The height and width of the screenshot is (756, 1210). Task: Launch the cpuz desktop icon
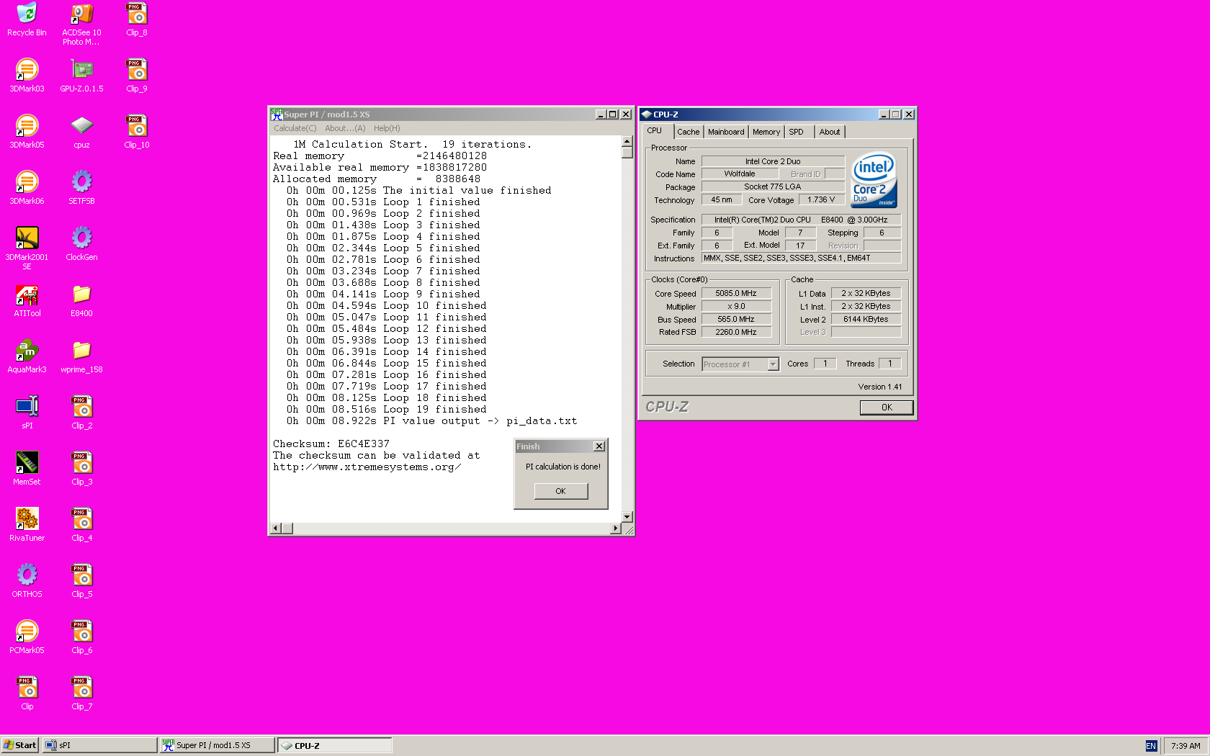point(81,132)
